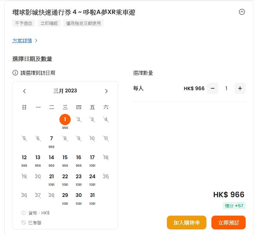This screenshot has height=235, width=255.
Task: Collapse the package card with circled chevron
Action: point(242,12)
